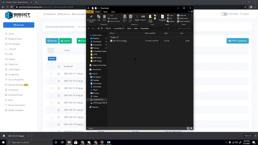Click Cut in the Clipboard group

pos(110,15)
